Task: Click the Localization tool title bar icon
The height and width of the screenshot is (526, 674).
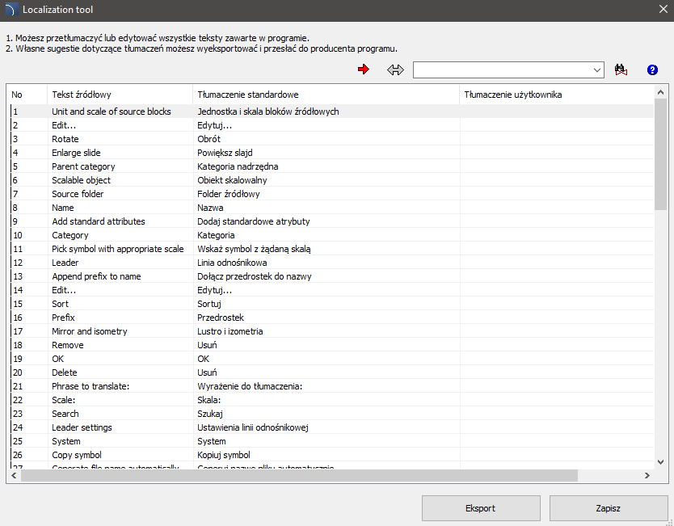Action: click(x=10, y=10)
